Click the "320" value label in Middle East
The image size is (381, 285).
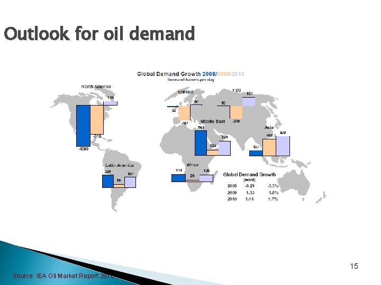coord(224,137)
